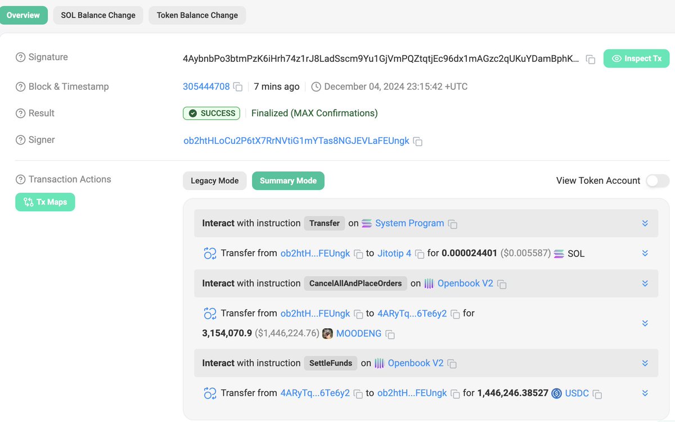Copy the Jitotip 4 address
Viewport: 675px width, 422px height.
click(420, 254)
